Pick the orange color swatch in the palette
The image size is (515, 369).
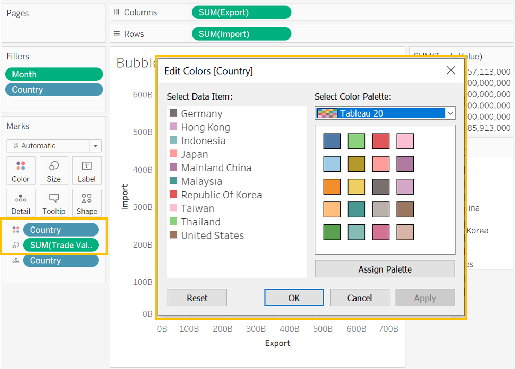(332, 187)
